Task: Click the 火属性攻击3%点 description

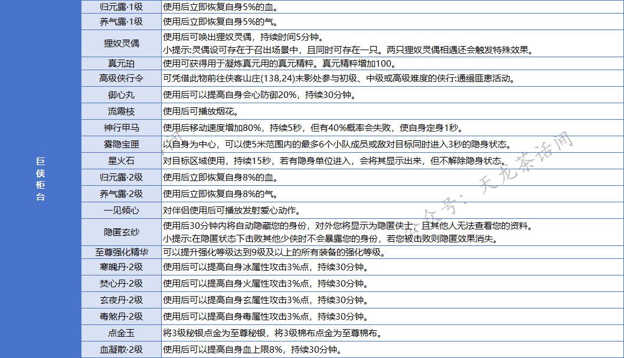Action: coord(266,284)
